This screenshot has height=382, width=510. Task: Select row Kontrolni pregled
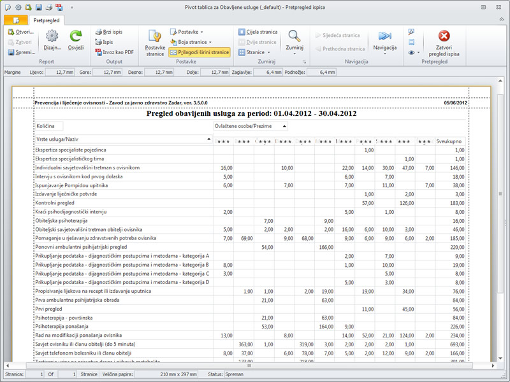(250, 202)
